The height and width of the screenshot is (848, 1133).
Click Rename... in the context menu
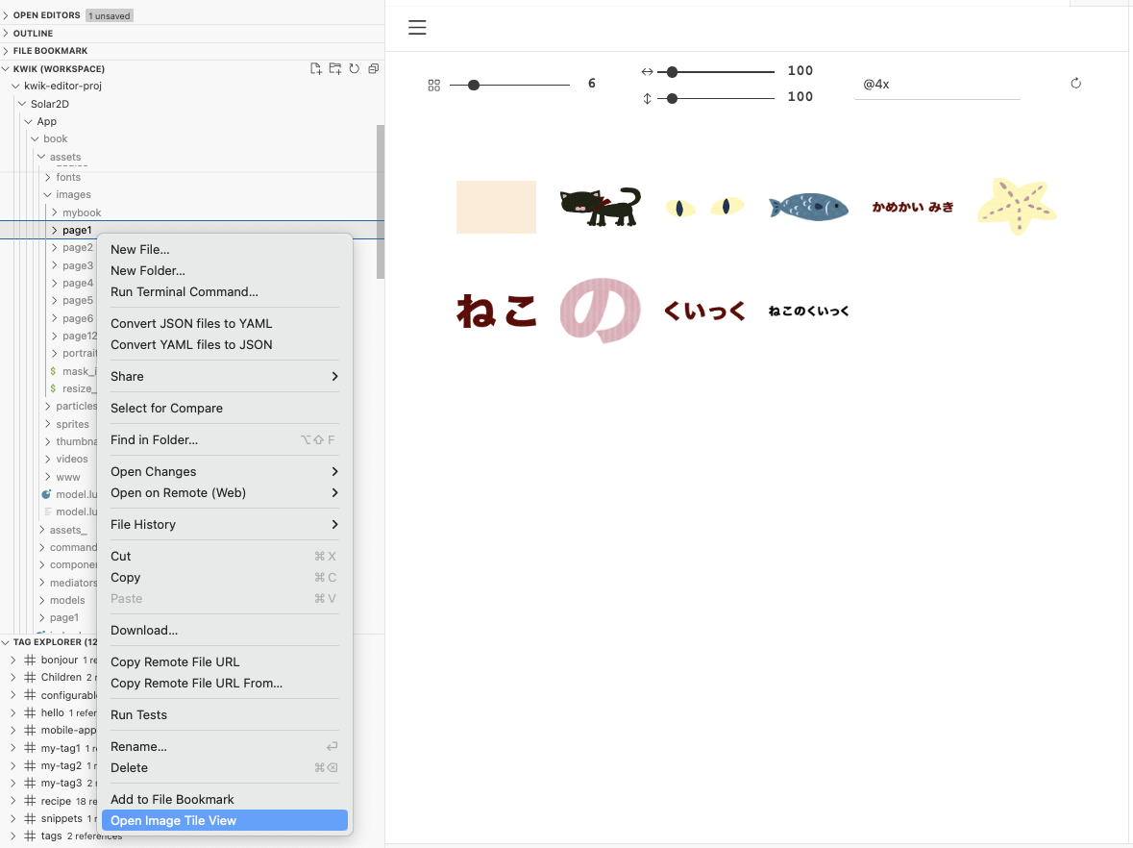coord(138,746)
